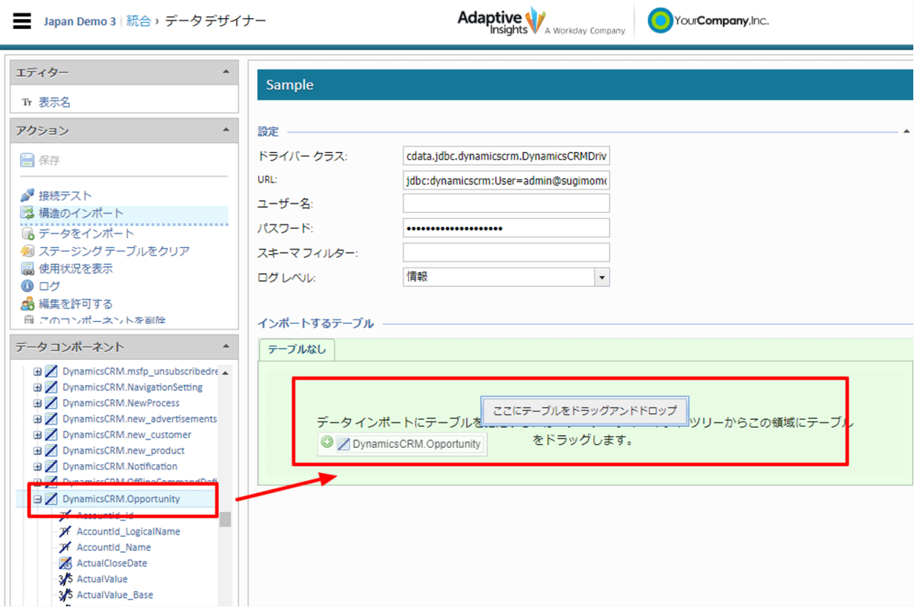The height and width of the screenshot is (607, 914).
Task: Collapse the データ コンポーネント panel
Action: click(x=225, y=347)
